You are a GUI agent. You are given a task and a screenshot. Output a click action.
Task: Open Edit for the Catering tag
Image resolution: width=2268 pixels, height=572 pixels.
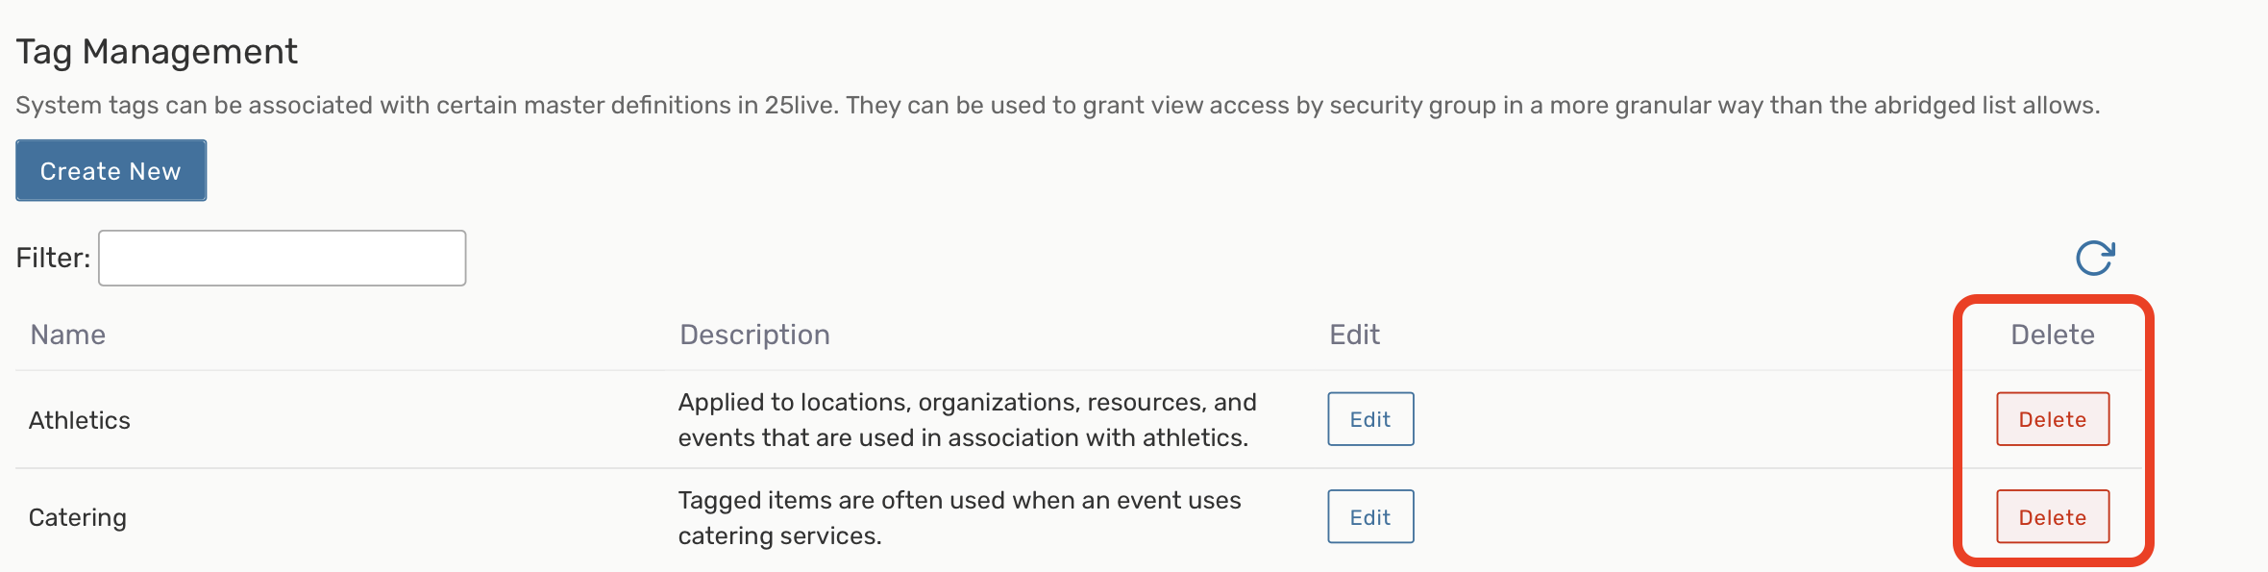pos(1369,517)
